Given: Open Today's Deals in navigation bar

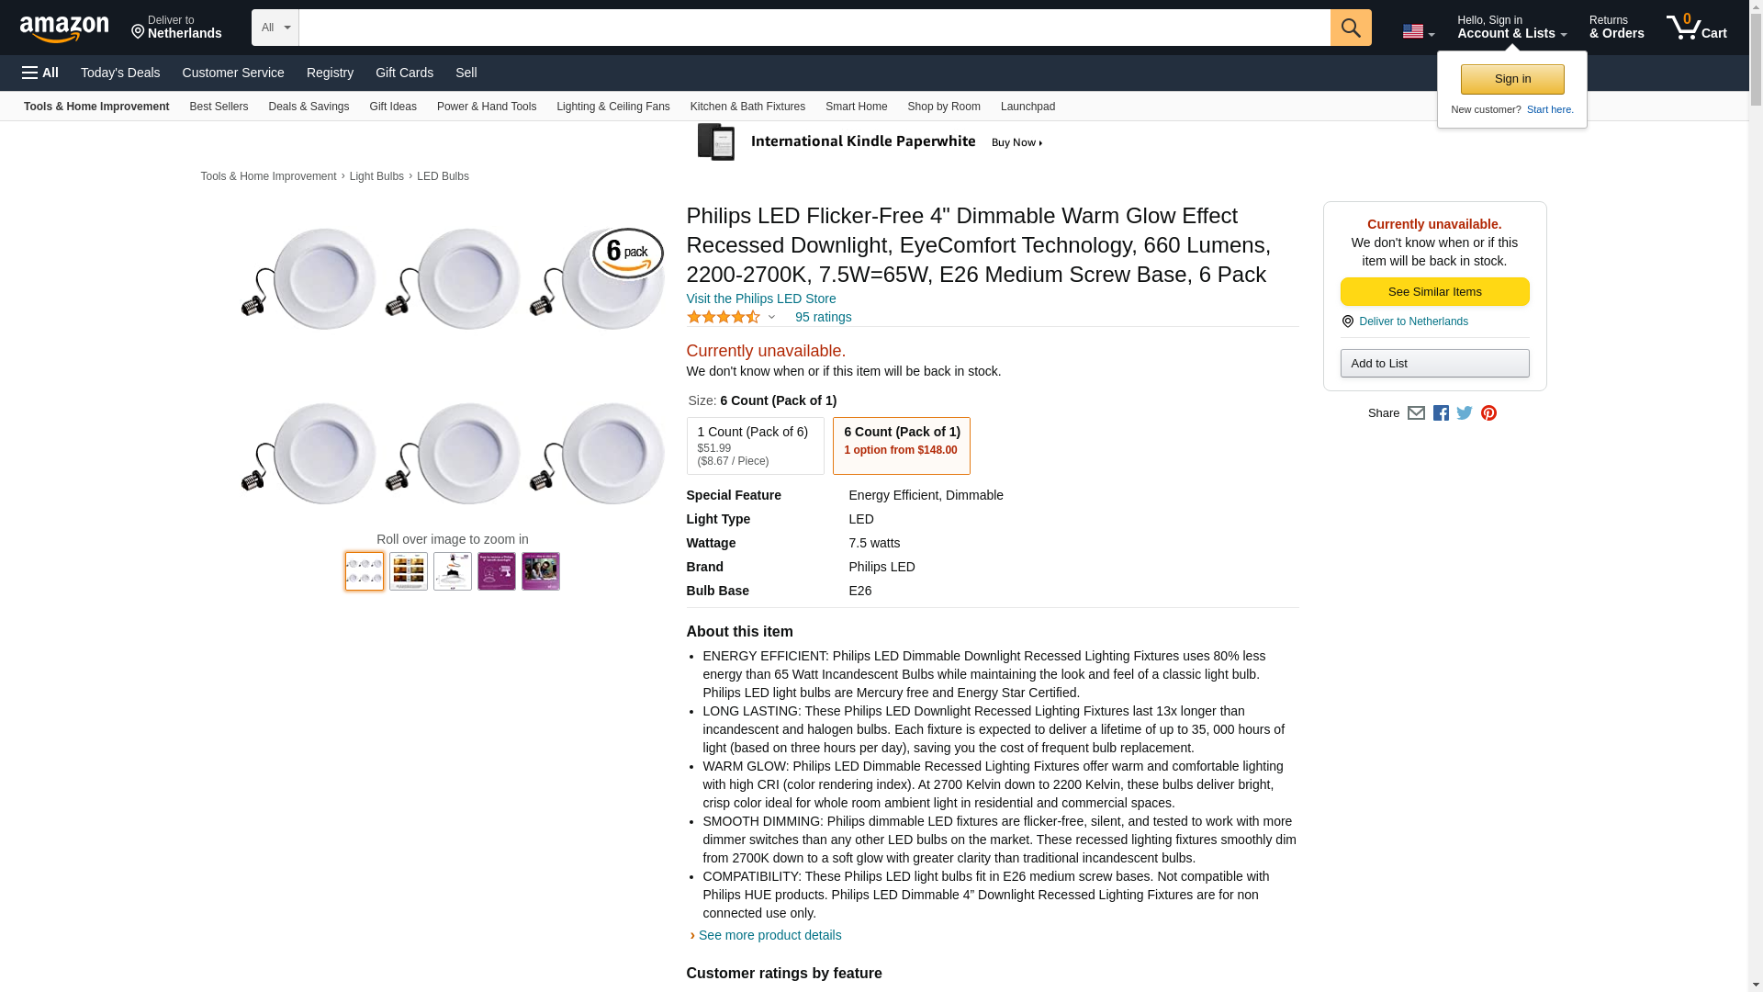Looking at the screenshot, I should tap(120, 73).
